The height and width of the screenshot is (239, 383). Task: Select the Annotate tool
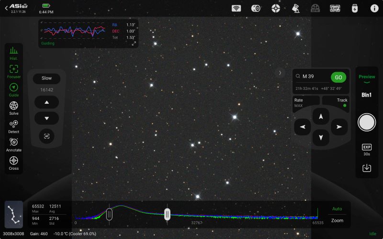click(x=14, y=145)
